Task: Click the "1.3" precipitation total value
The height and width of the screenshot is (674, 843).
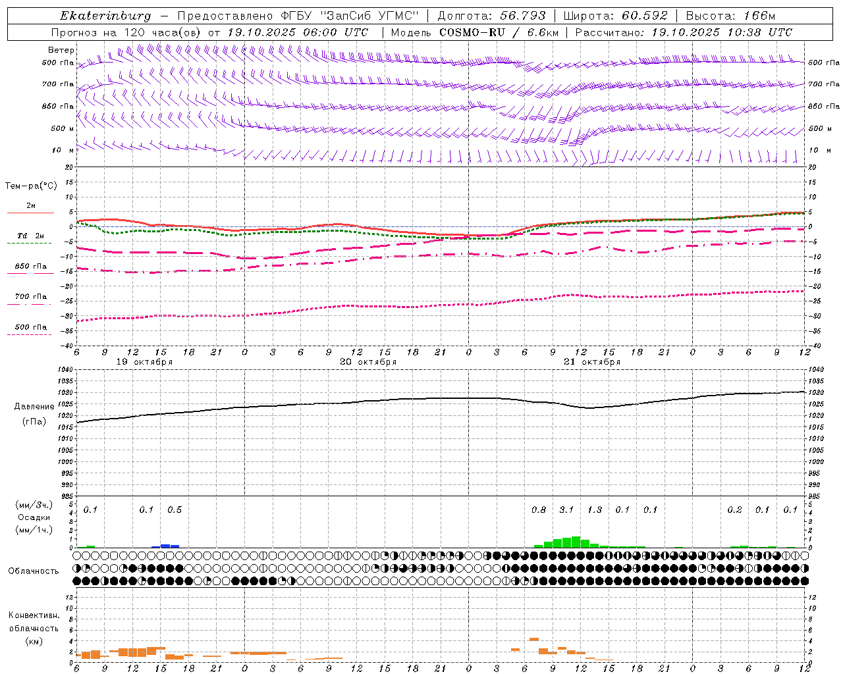Action: [x=595, y=510]
